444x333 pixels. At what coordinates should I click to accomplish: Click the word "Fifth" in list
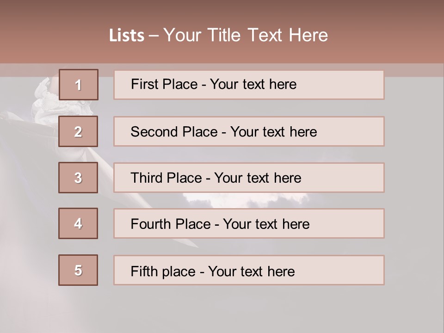[143, 271]
